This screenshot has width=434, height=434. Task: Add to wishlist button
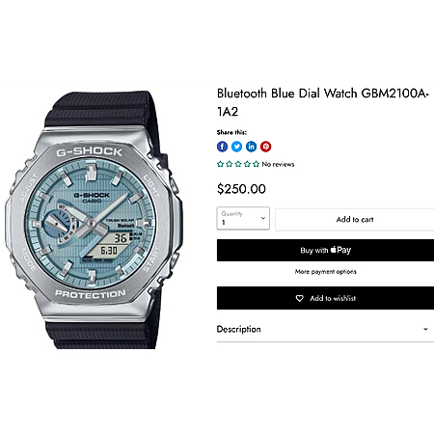pos(325,298)
